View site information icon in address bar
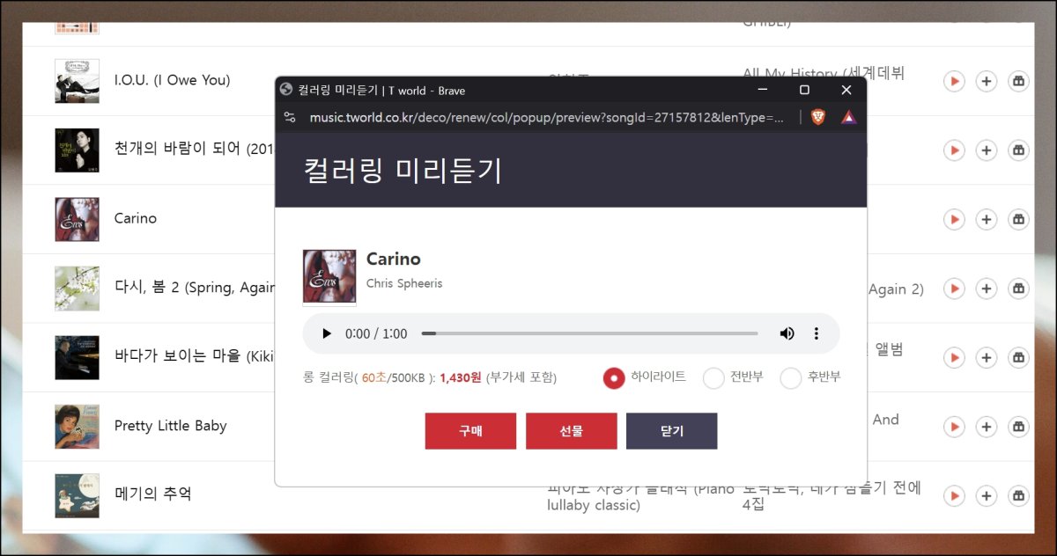 (x=290, y=117)
